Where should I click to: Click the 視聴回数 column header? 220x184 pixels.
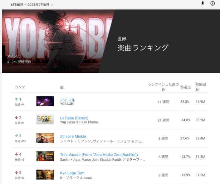tap(201, 87)
